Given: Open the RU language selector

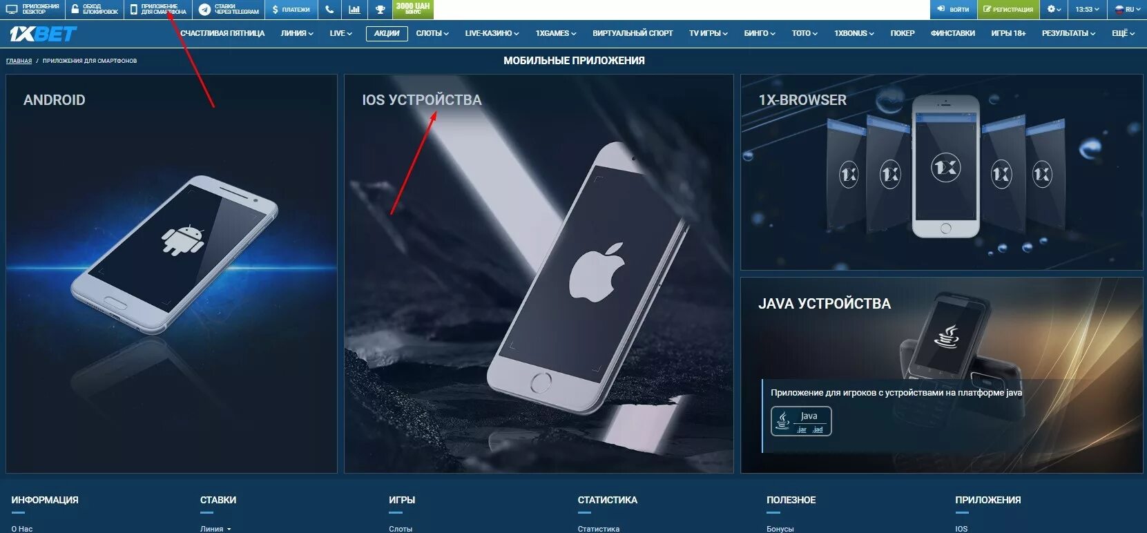Looking at the screenshot, I should coord(1128,10).
